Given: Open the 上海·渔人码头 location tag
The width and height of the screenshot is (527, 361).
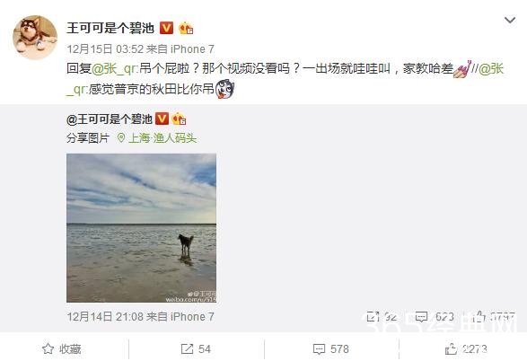Looking at the screenshot, I should tap(156, 137).
